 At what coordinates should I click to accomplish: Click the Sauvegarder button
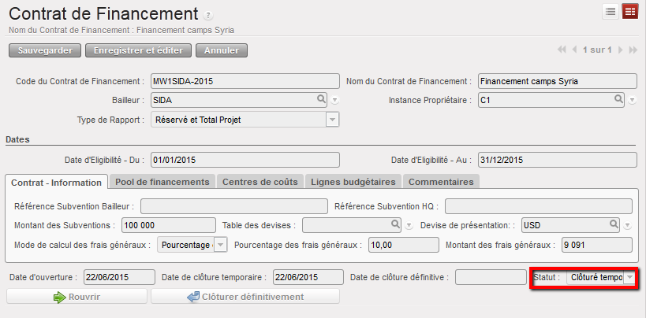(x=44, y=50)
